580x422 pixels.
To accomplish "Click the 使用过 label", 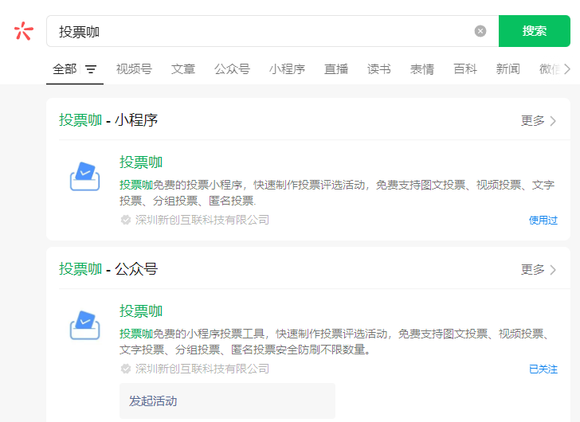I will 543,221.
